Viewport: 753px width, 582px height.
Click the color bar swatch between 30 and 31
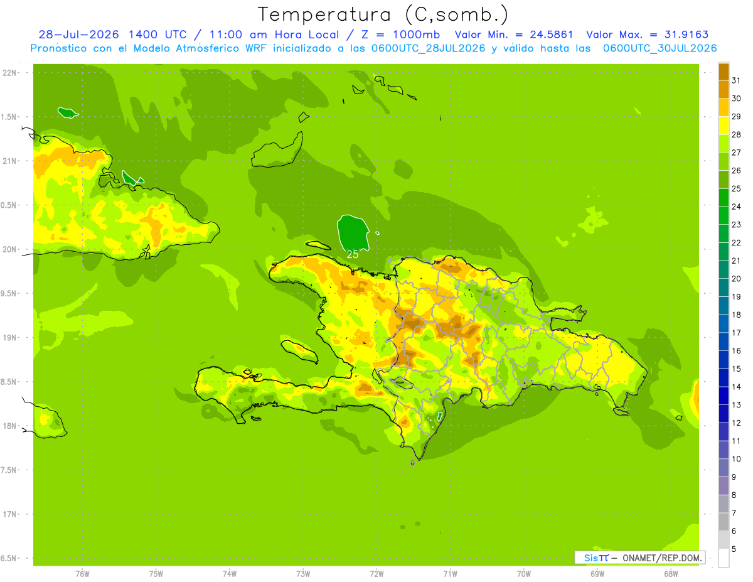[x=724, y=89]
